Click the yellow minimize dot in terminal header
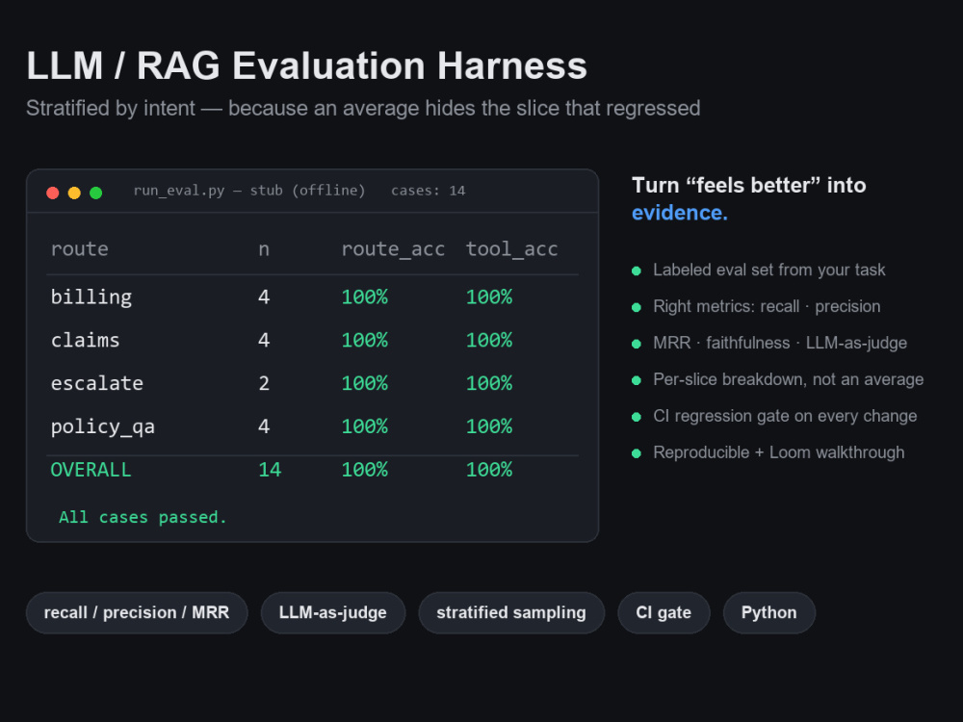 click(x=74, y=193)
